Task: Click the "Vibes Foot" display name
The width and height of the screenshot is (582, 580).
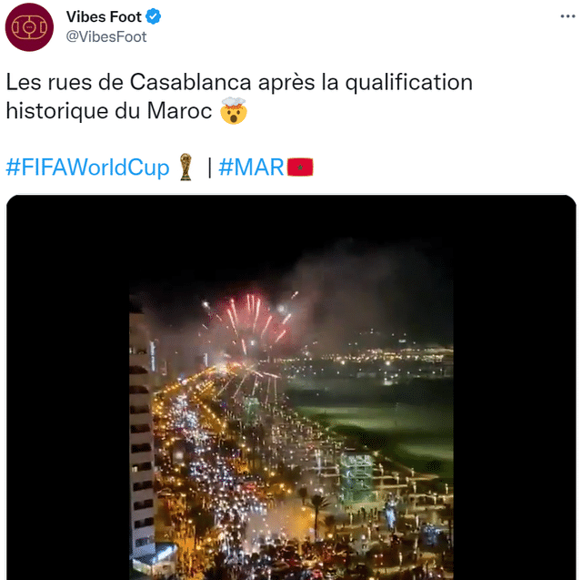Action: click(x=105, y=16)
